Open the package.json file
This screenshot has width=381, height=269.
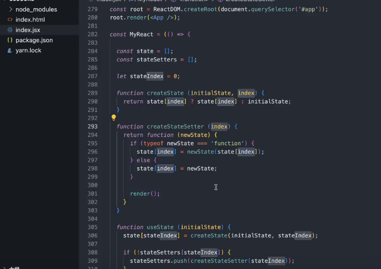click(x=34, y=40)
